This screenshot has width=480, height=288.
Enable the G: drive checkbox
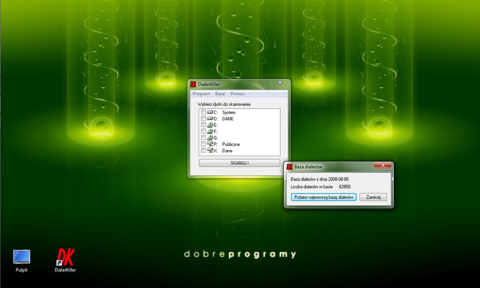click(203, 138)
